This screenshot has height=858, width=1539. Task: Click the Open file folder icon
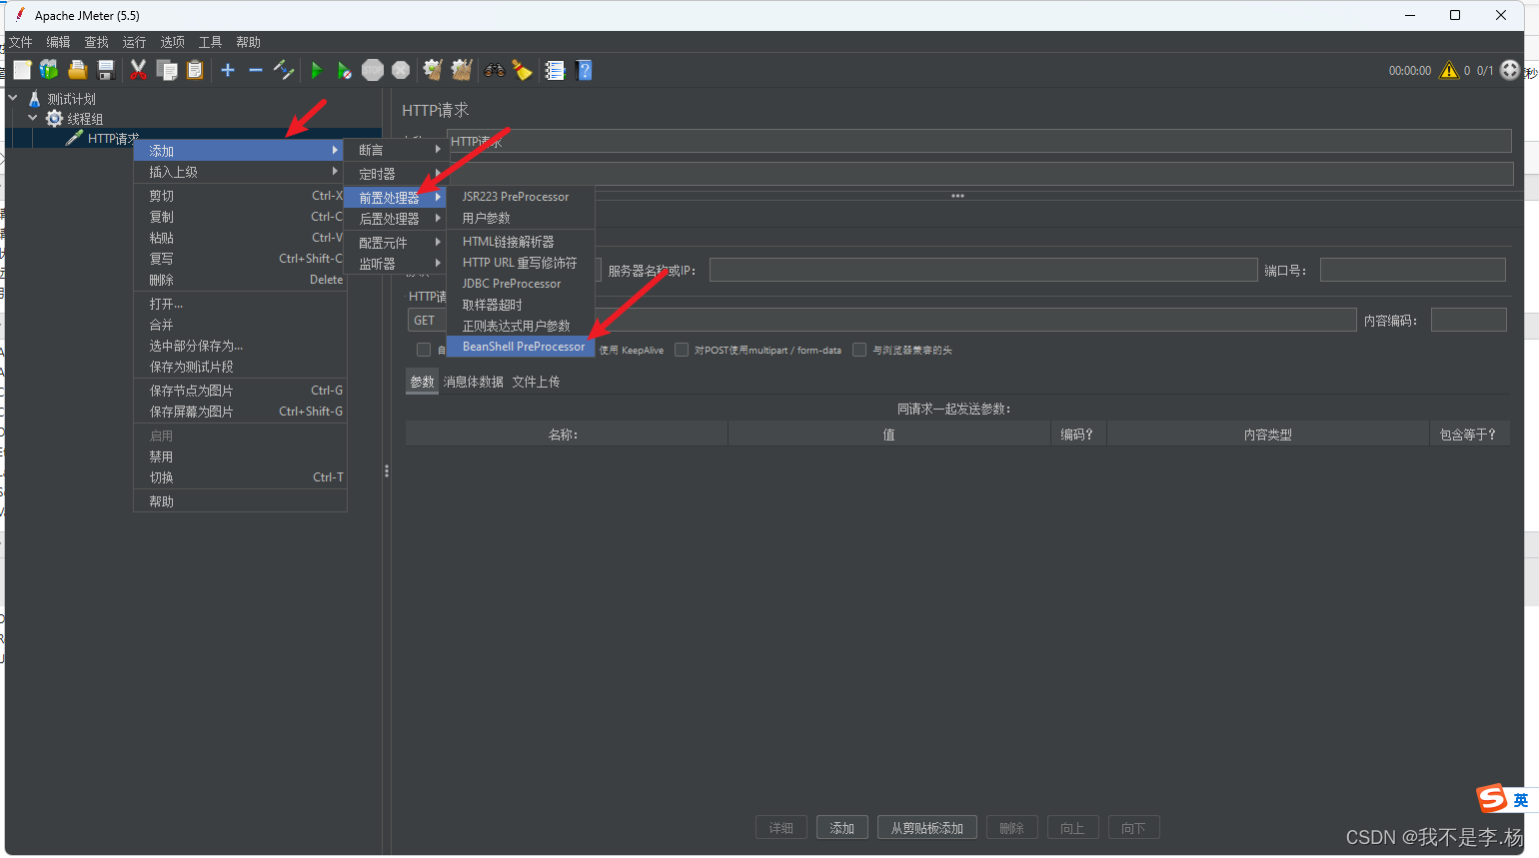(x=77, y=70)
